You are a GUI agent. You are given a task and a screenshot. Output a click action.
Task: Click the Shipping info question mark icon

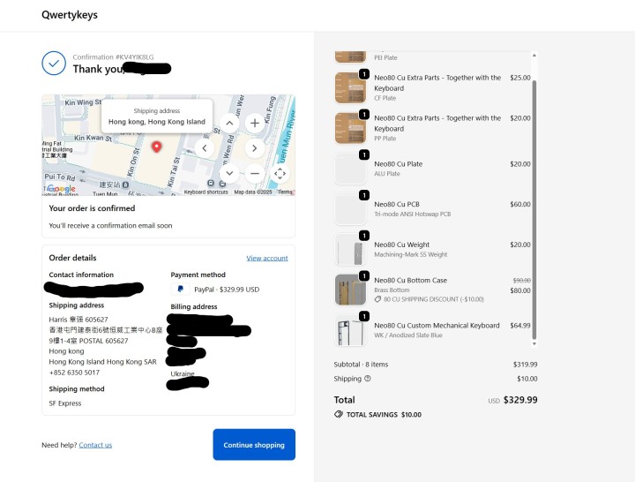(367, 378)
